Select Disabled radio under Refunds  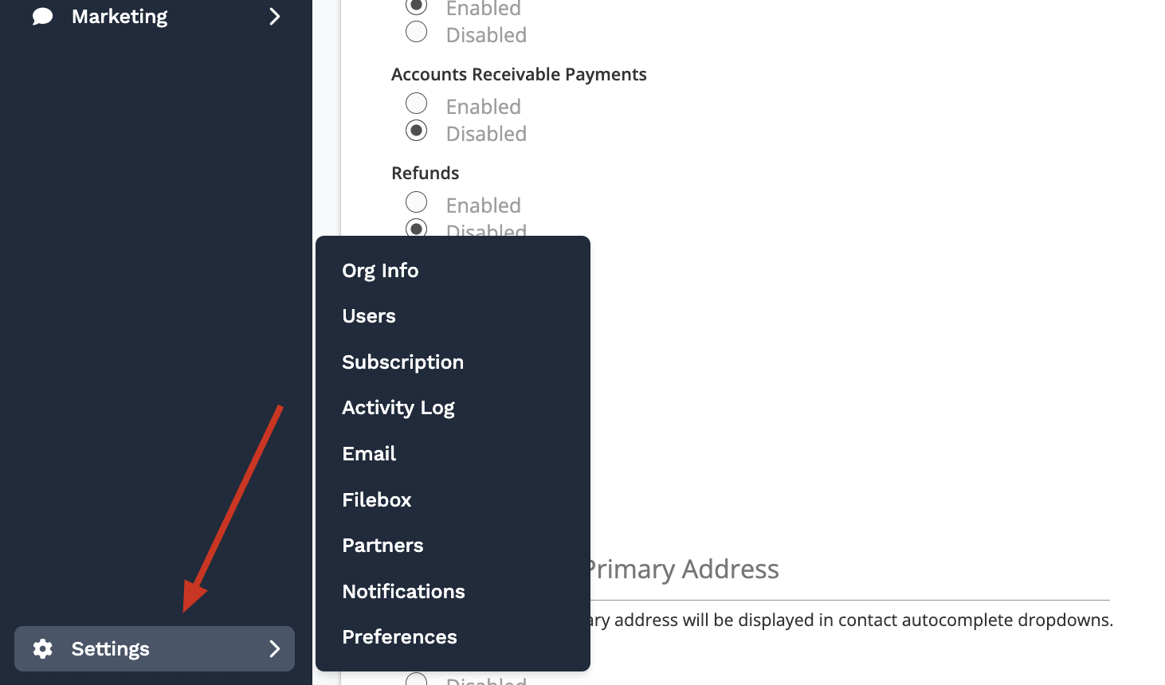[x=417, y=229]
